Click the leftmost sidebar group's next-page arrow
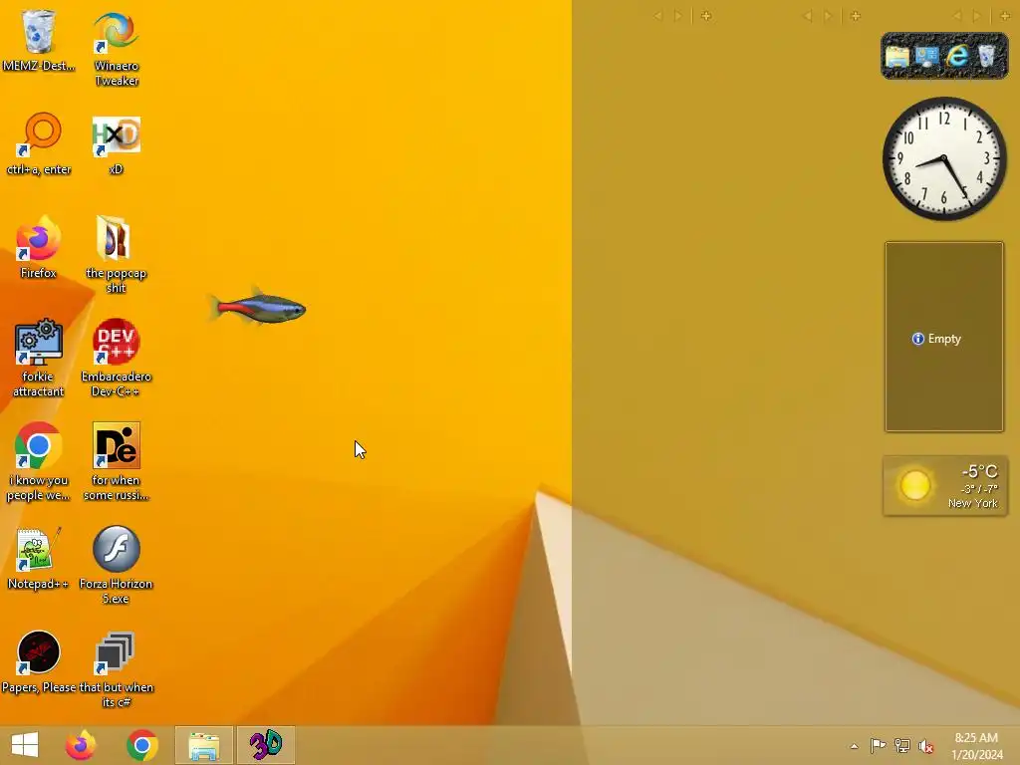1020x765 pixels. pyautogui.click(x=678, y=16)
